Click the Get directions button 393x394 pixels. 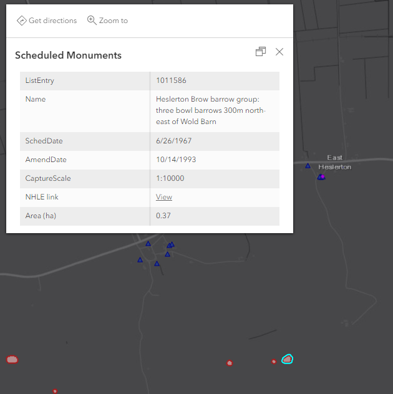(x=47, y=21)
